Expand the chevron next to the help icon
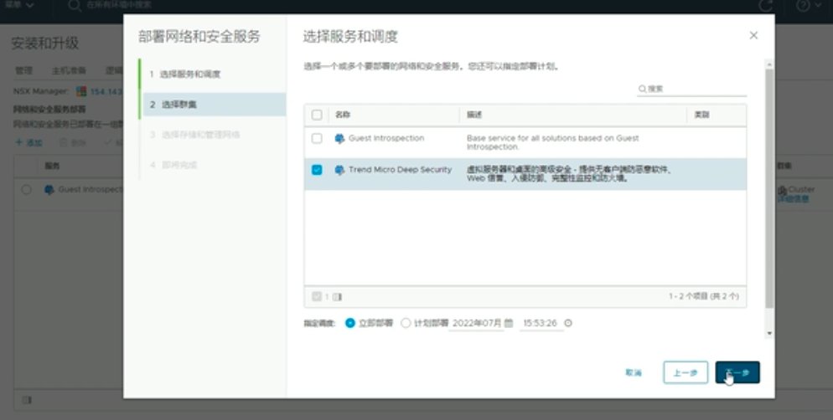This screenshot has width=833, height=420. tap(818, 5)
